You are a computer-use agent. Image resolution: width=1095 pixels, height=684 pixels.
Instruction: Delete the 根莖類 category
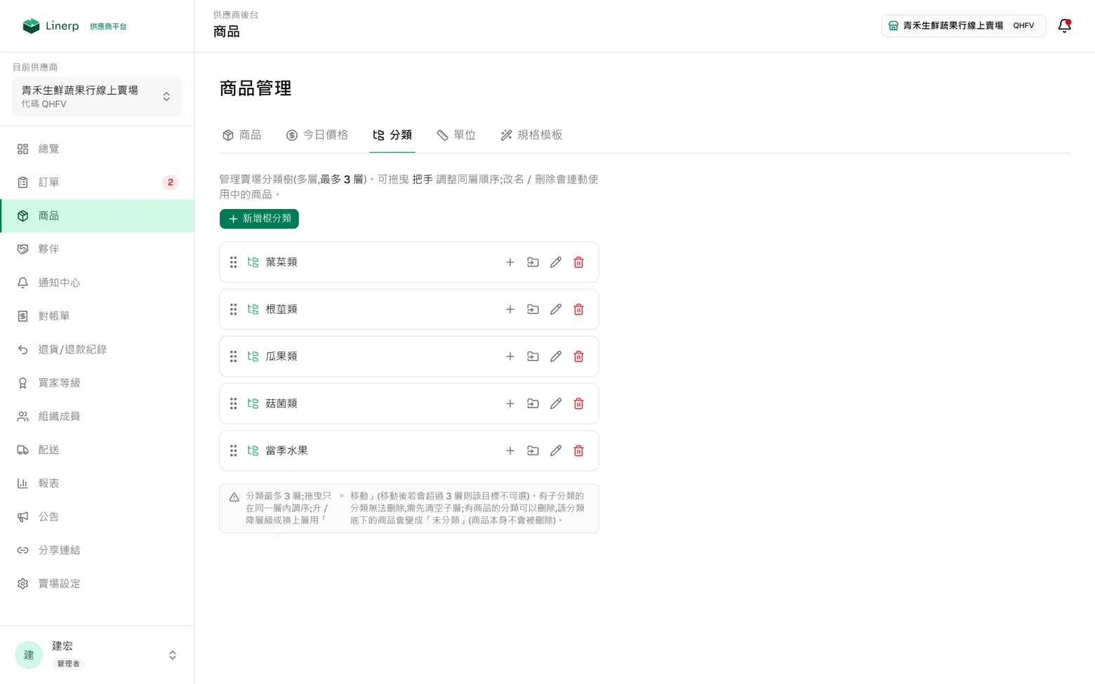click(x=578, y=309)
